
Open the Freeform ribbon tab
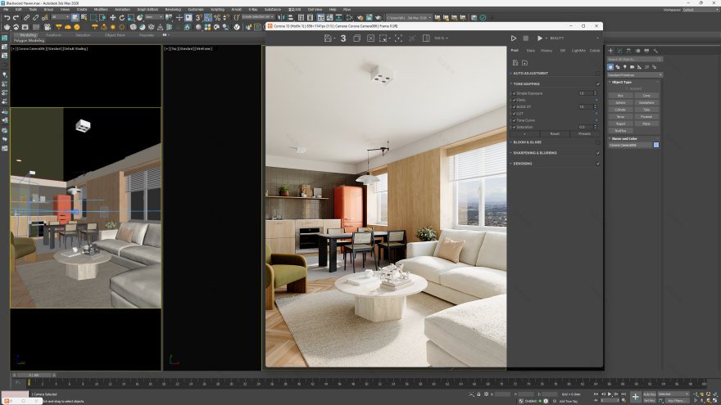[53, 35]
